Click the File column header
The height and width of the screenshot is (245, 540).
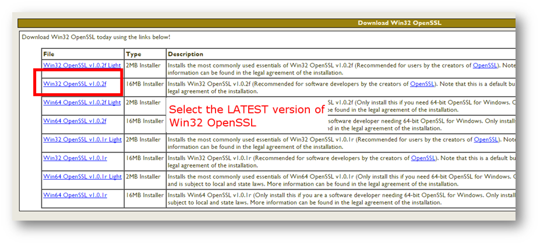49,54
